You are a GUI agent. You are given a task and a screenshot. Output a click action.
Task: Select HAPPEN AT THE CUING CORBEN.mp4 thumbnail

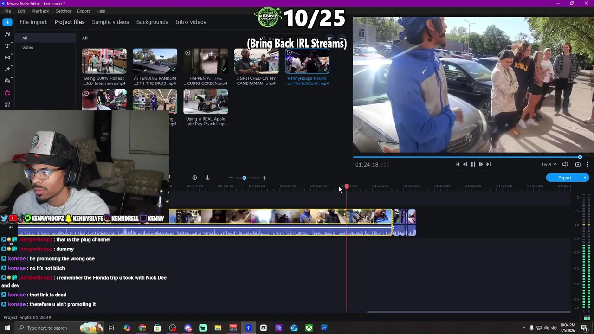point(206,61)
